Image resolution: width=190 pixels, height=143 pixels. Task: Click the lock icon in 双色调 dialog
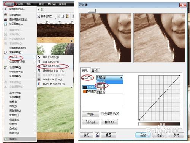(x=97, y=135)
